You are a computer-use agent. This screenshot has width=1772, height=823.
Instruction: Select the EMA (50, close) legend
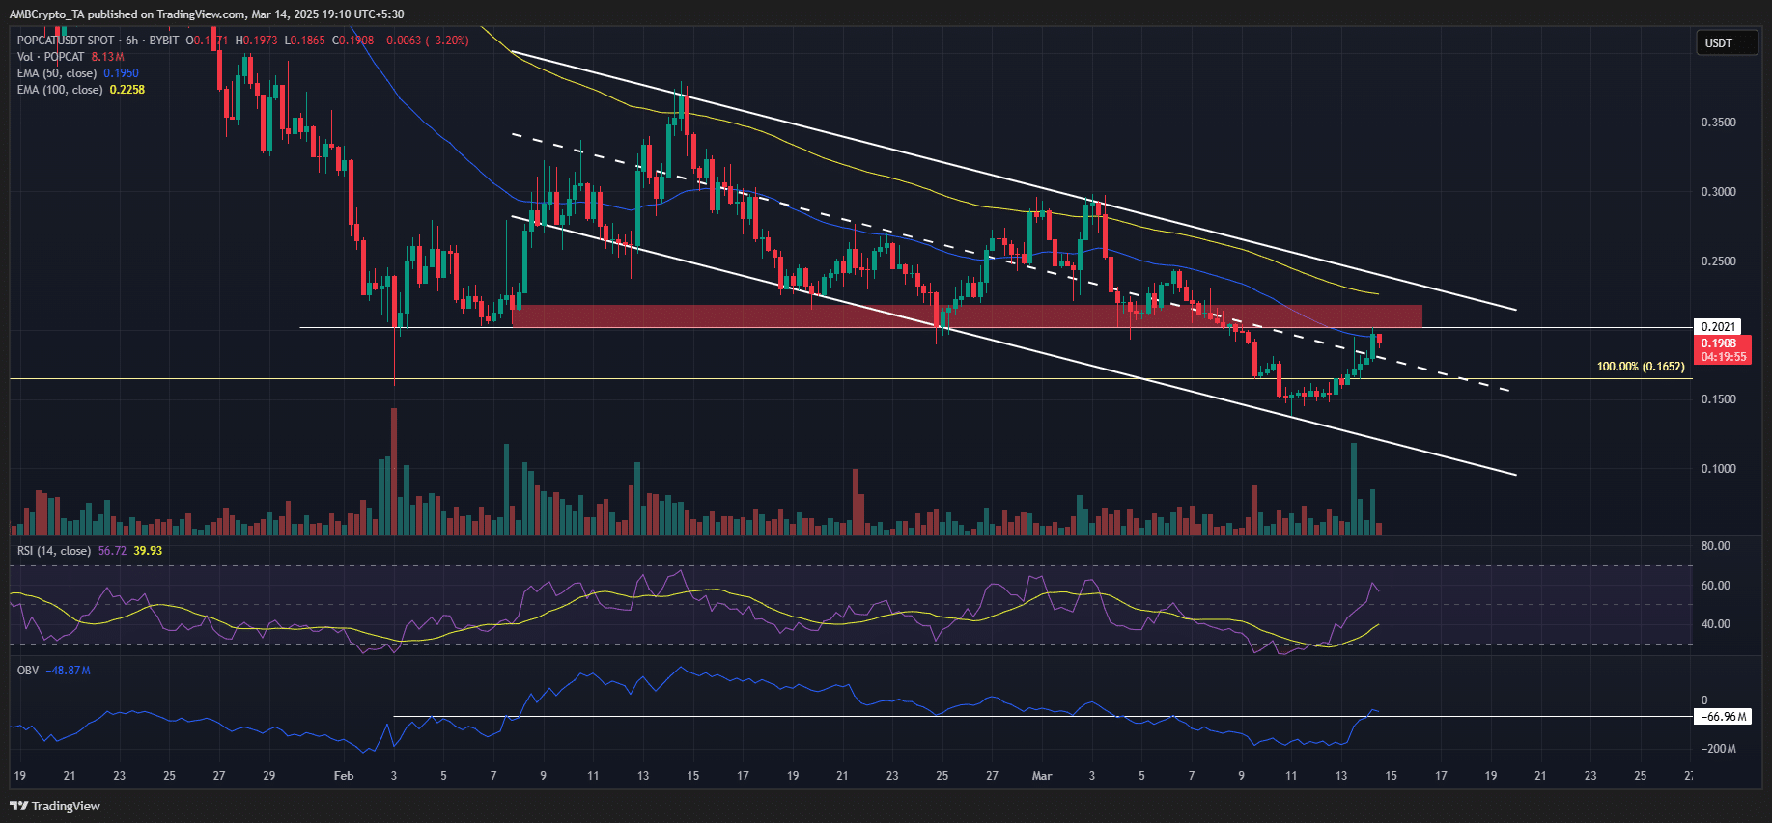tap(56, 73)
